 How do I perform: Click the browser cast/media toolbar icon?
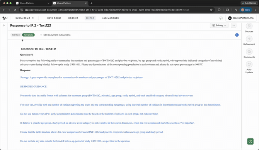pyautogui.click(x=227, y=10)
